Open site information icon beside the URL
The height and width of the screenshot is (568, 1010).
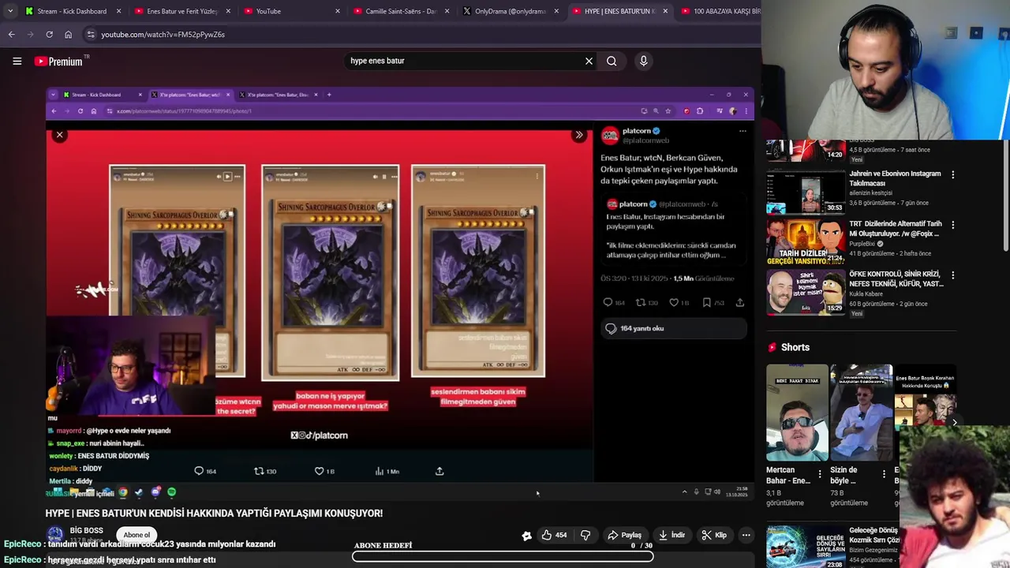click(91, 35)
